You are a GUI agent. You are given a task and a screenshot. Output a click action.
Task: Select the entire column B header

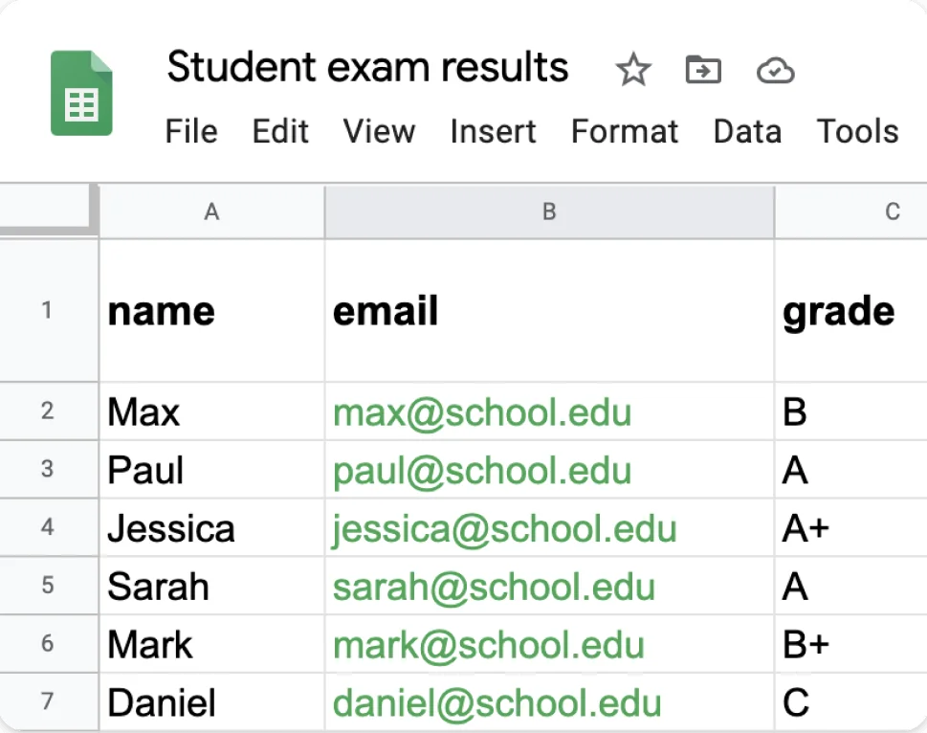pos(548,211)
